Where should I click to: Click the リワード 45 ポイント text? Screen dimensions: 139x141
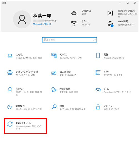[86, 25]
